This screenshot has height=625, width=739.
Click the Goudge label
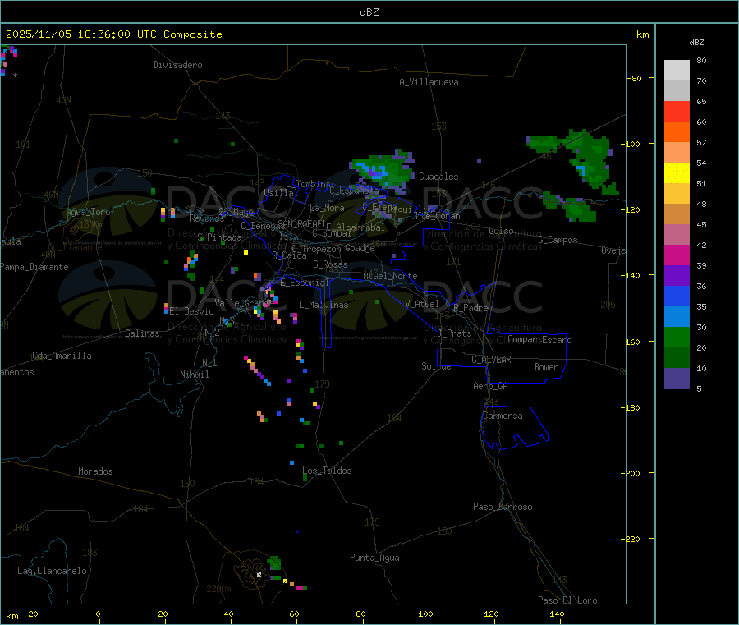tap(360, 248)
